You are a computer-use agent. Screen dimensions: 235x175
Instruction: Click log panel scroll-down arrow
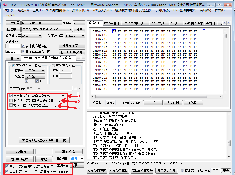(229, 157)
